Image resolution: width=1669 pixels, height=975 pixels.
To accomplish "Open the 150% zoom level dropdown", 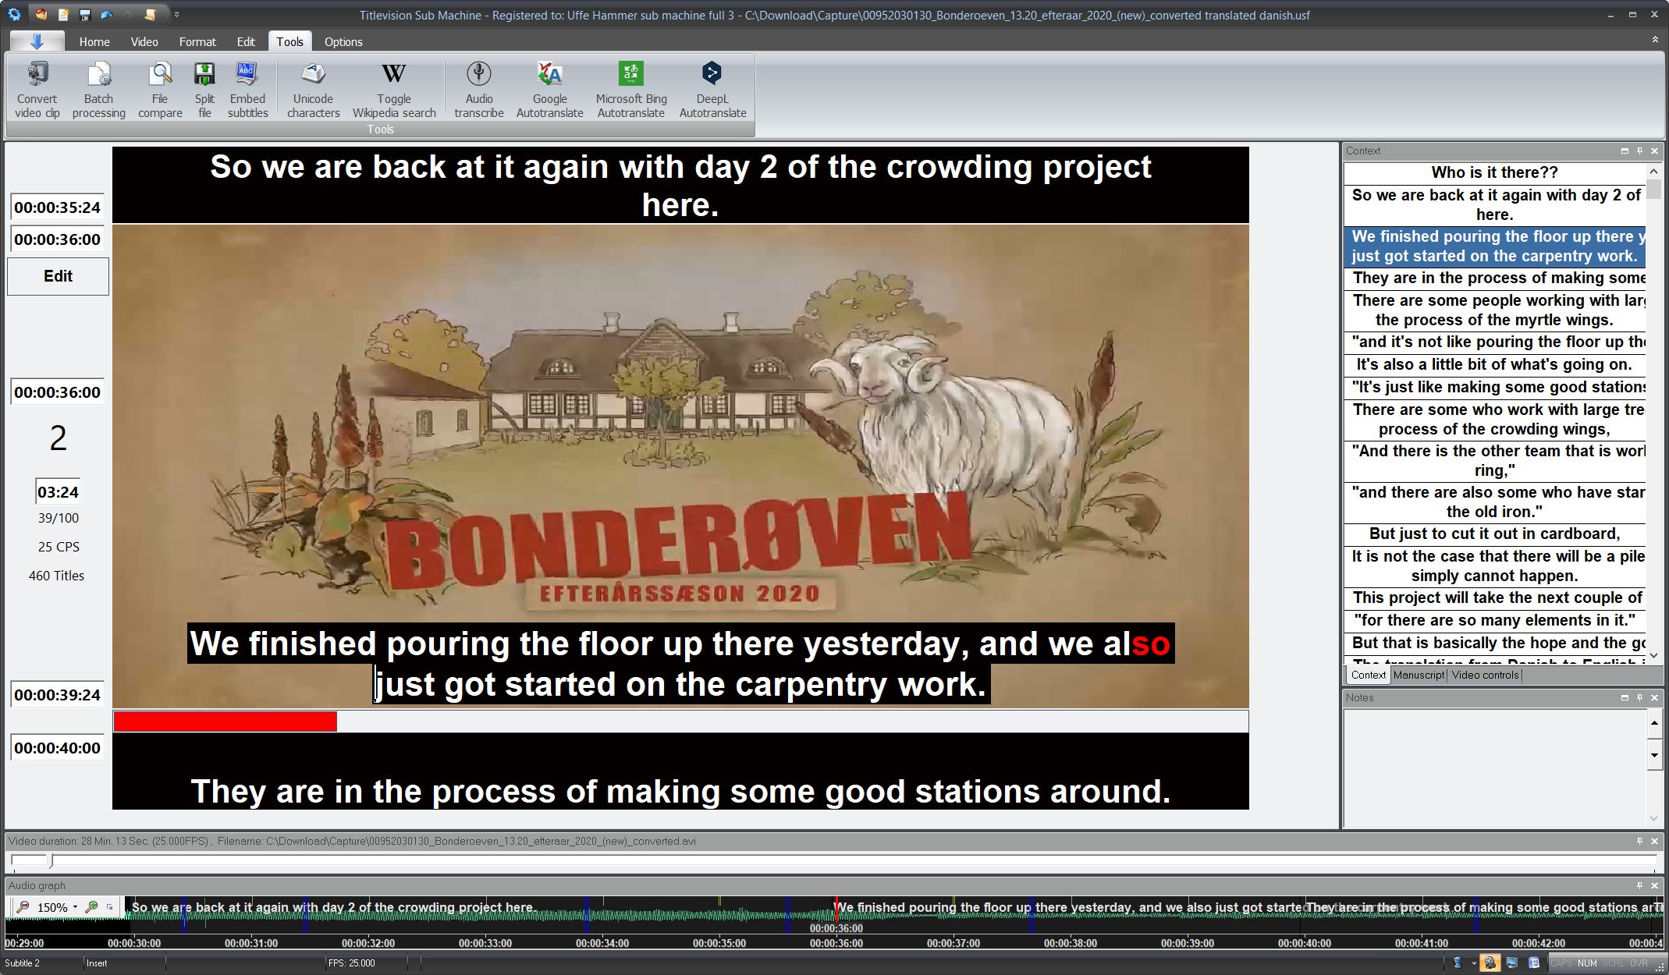I will pos(75,907).
